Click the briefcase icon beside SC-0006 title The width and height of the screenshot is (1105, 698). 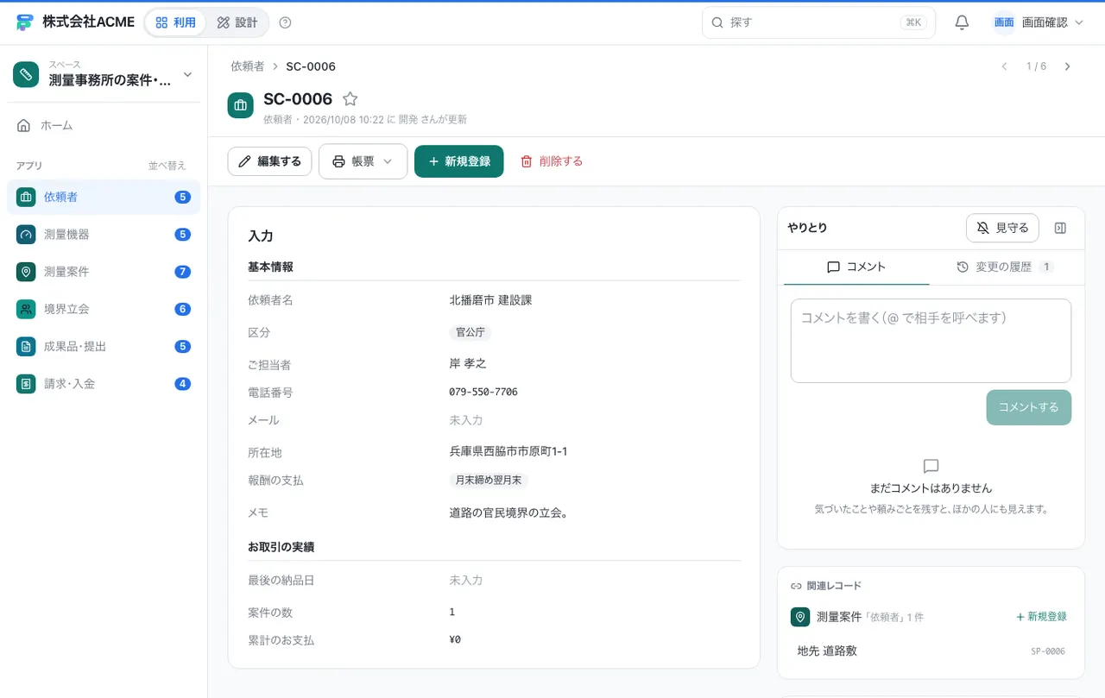pos(241,105)
